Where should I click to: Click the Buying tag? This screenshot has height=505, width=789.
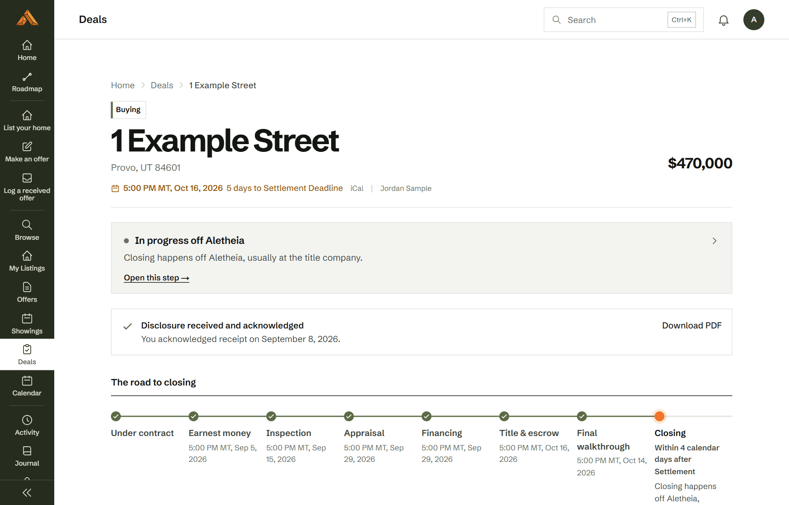(x=128, y=110)
